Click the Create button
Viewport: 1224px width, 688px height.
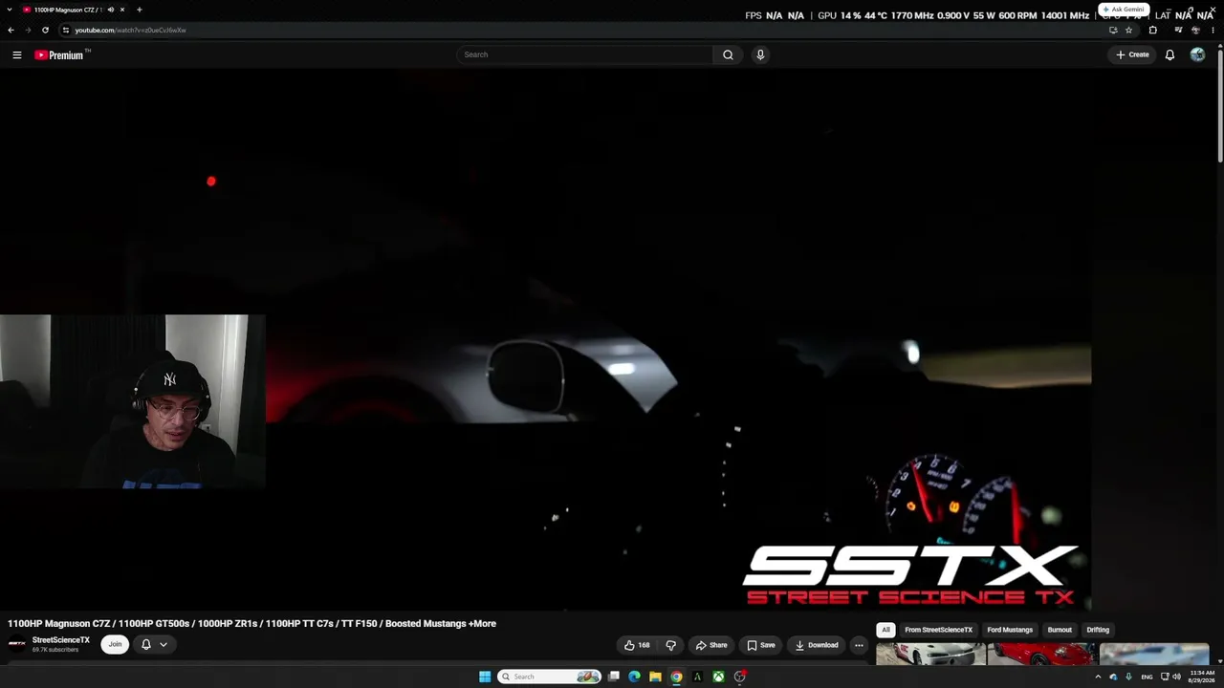click(x=1132, y=55)
